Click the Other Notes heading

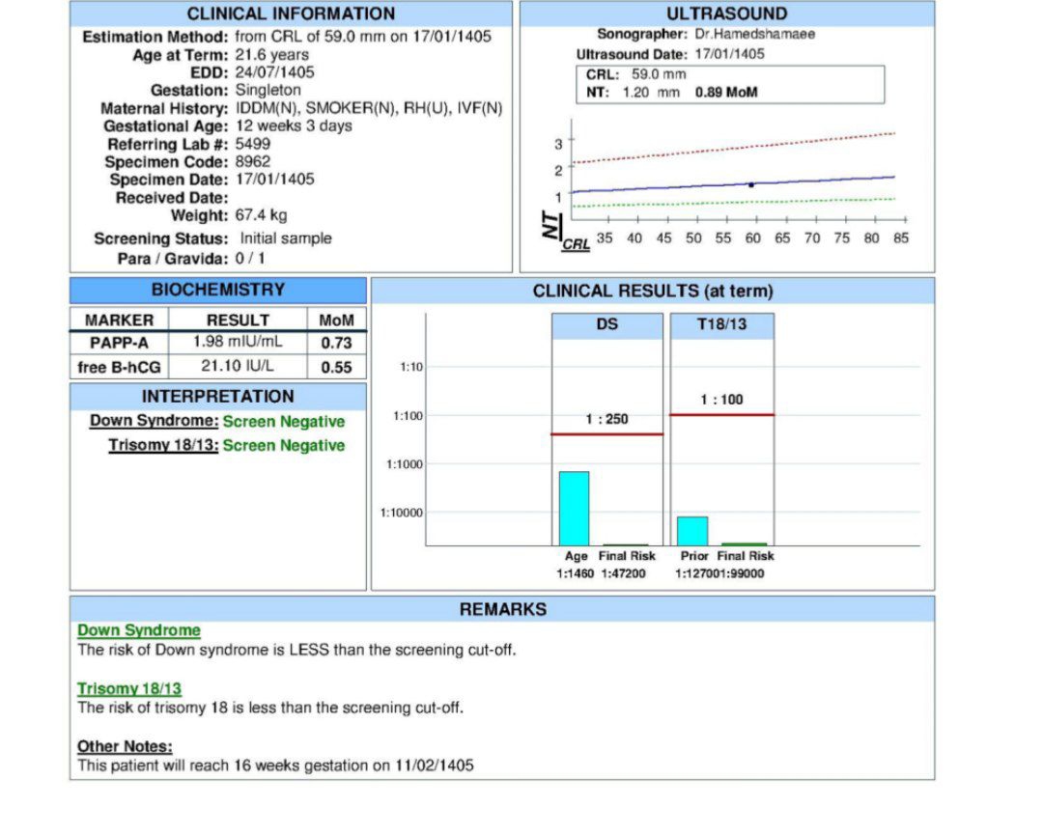[125, 746]
